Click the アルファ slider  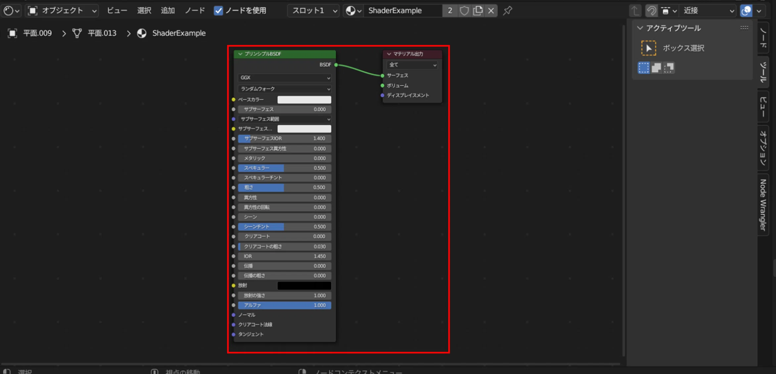(x=285, y=305)
